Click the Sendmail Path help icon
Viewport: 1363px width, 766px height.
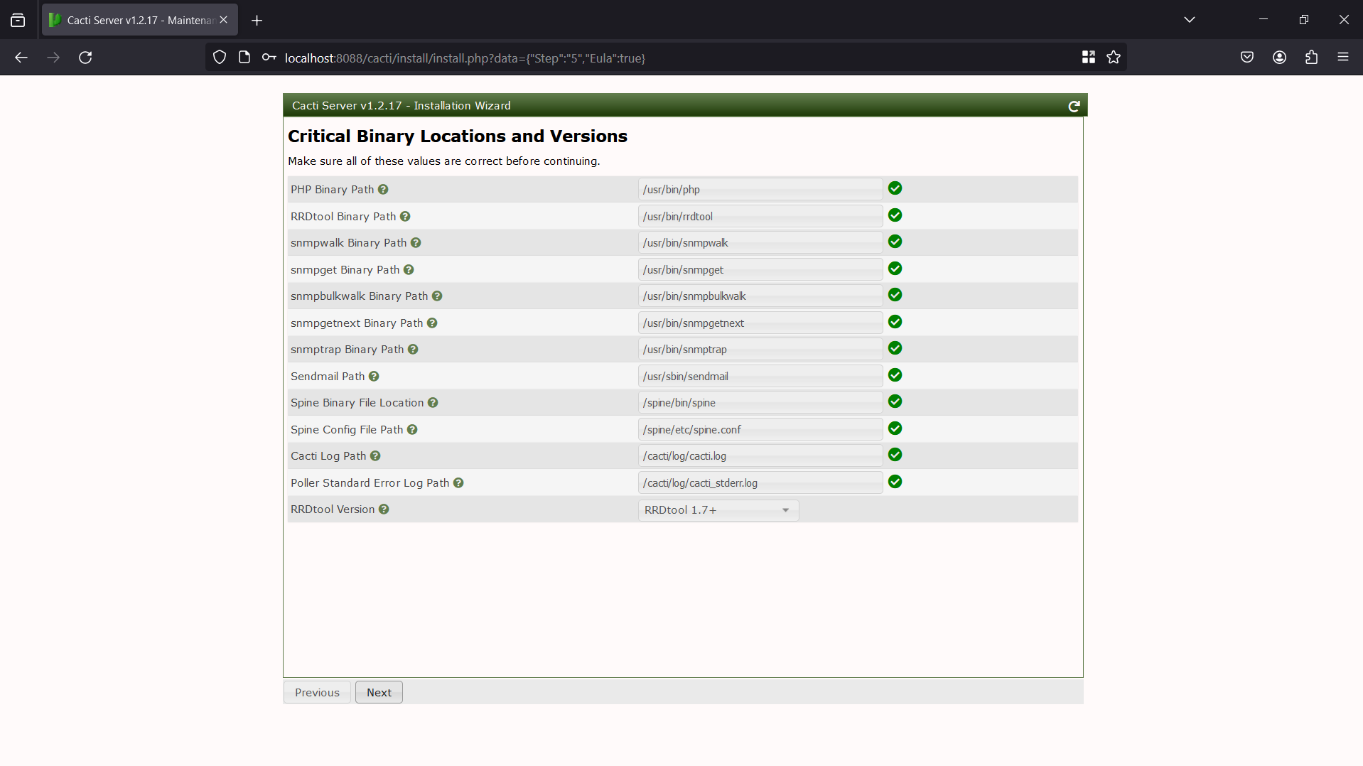click(x=374, y=377)
